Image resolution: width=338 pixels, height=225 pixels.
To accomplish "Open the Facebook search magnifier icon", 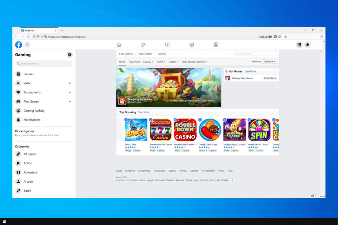I will pyautogui.click(x=27, y=45).
